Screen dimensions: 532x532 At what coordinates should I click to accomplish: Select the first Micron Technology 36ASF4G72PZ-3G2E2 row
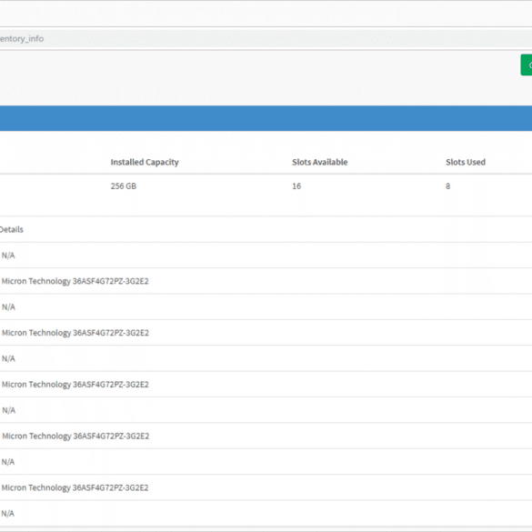pos(266,281)
